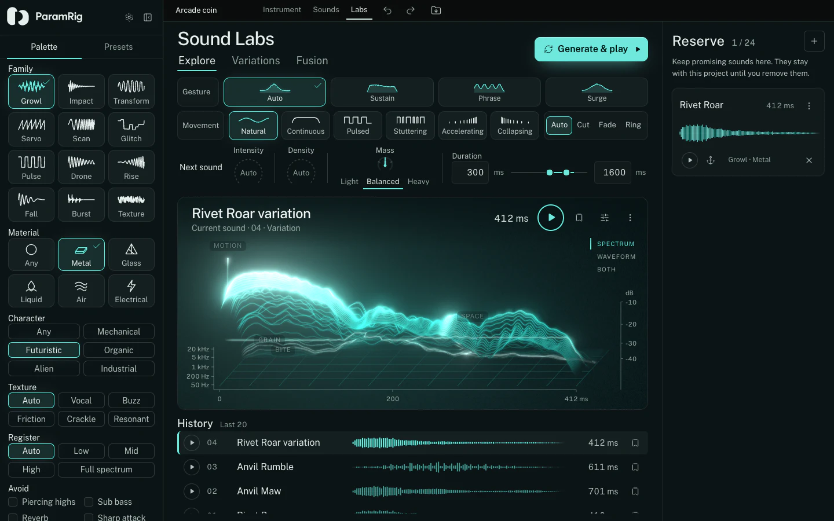Click the minimum duration 300 field
Image resolution: width=834 pixels, height=521 pixels.
470,173
